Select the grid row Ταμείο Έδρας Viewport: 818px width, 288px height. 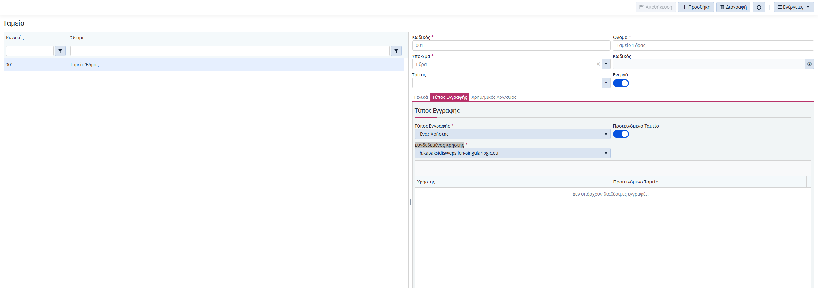[x=204, y=65]
